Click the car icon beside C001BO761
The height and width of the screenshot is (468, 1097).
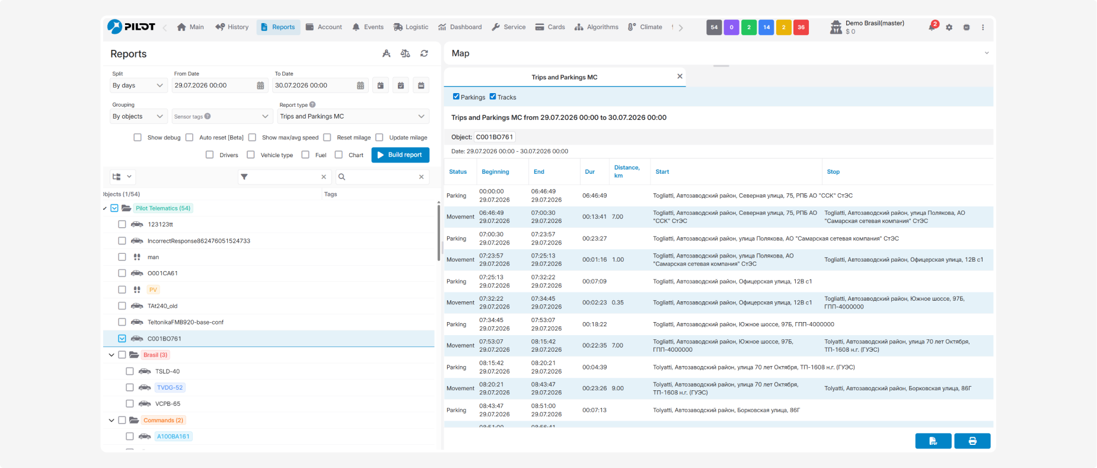(137, 339)
